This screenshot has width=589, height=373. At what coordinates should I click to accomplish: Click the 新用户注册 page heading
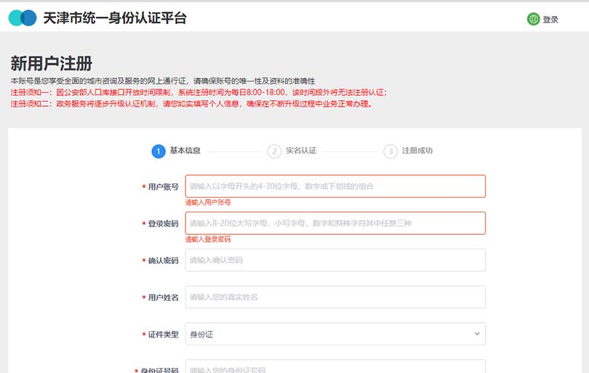pos(52,63)
